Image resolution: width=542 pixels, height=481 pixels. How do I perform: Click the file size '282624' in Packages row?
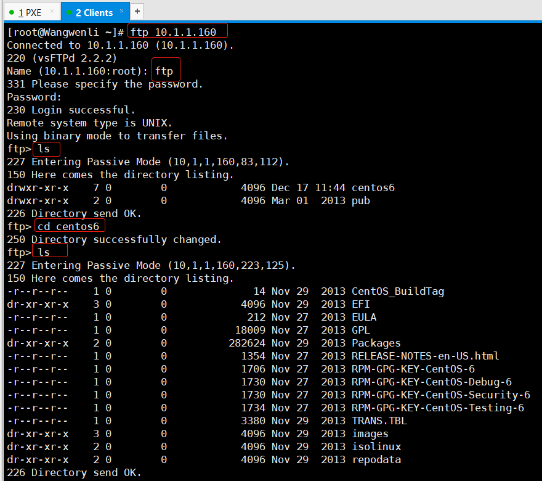pos(247,343)
